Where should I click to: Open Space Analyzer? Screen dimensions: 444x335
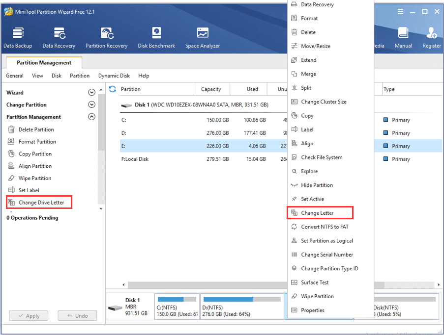tap(203, 38)
